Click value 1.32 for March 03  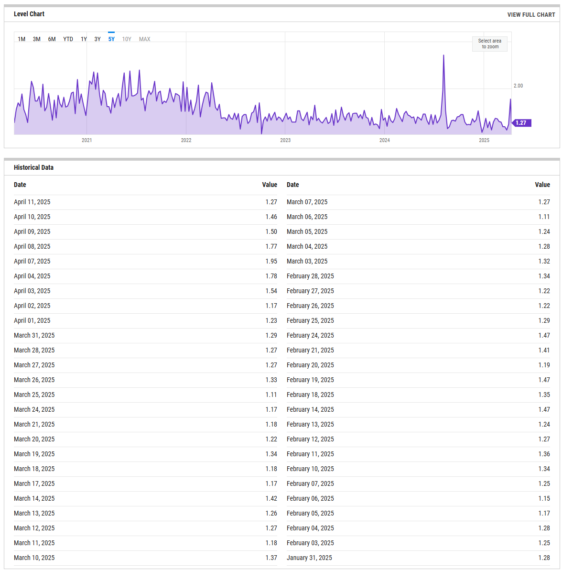[544, 262]
